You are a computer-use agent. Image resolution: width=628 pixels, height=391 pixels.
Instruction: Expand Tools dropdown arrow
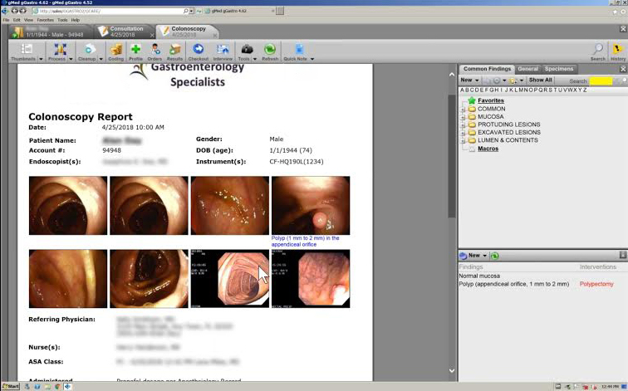pos(255,59)
